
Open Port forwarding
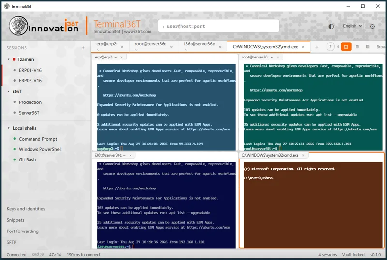(22, 231)
